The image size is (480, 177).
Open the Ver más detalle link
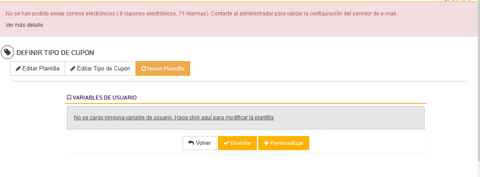click(24, 25)
